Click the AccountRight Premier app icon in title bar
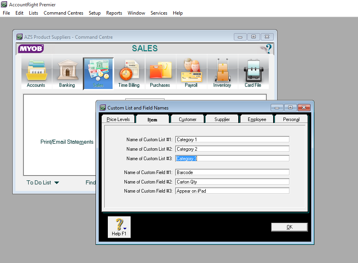This screenshot has width=358, height=263. (4, 4)
